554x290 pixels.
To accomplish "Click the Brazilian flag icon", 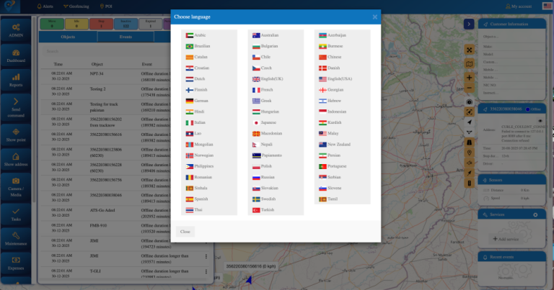I will pyautogui.click(x=189, y=45).
